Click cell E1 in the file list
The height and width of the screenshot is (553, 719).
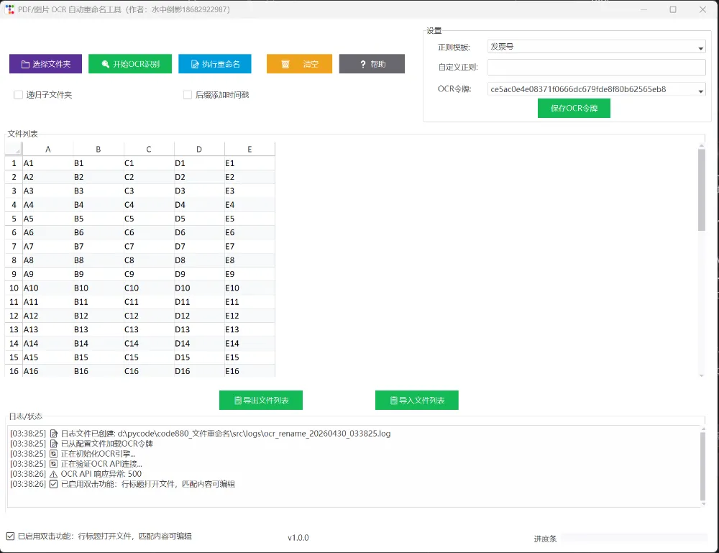point(249,163)
